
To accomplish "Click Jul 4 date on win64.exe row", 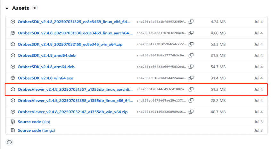I will click(259, 78).
